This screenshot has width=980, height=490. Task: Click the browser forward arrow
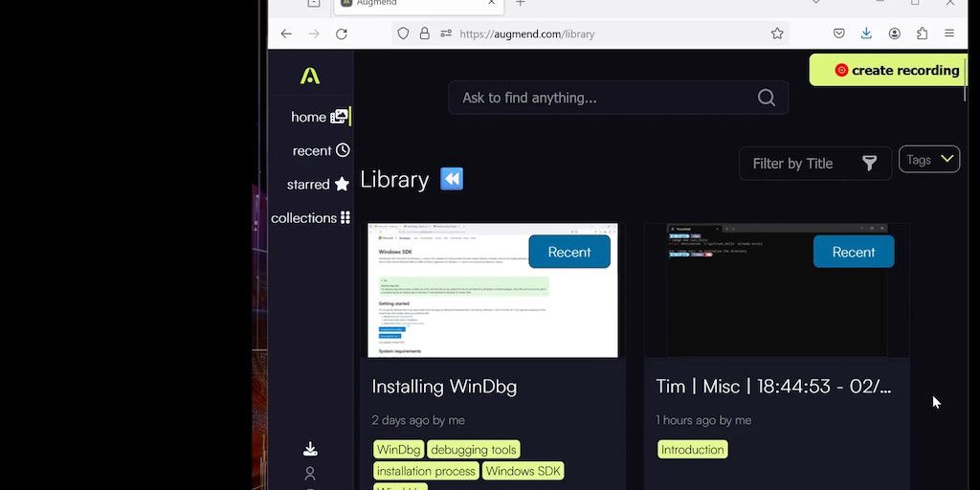[314, 33]
